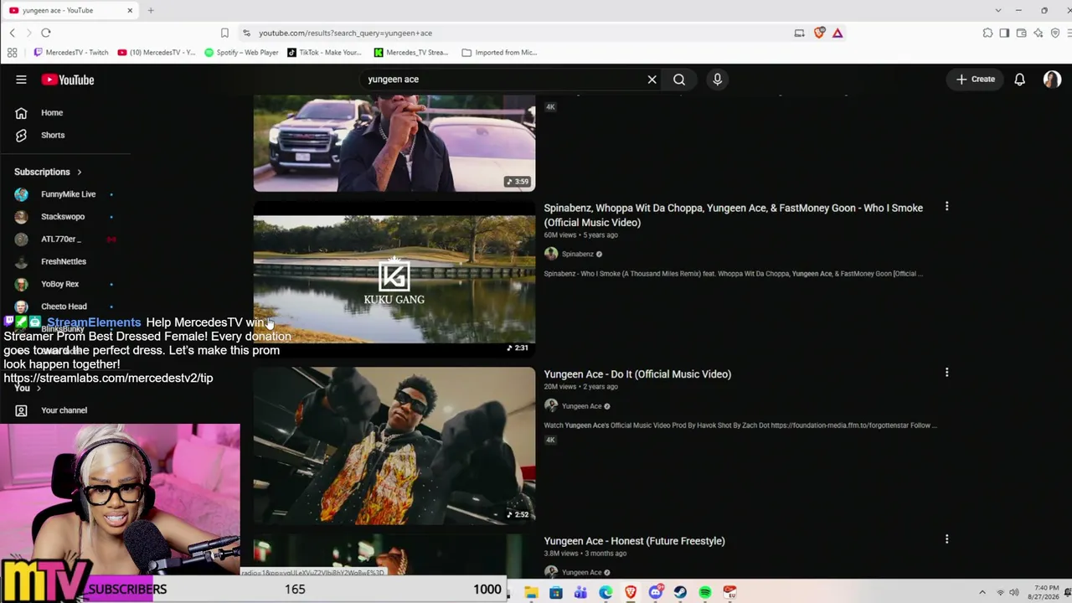
Task: Open the Brave Shields lion icon
Action: point(819,33)
